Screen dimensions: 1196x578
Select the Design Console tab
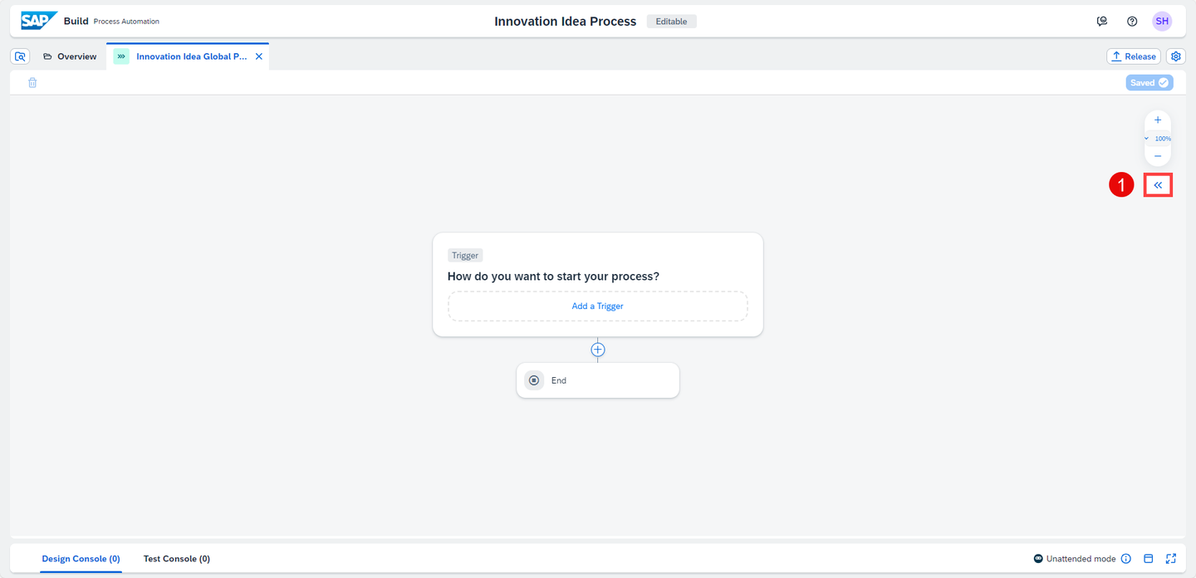tap(81, 559)
